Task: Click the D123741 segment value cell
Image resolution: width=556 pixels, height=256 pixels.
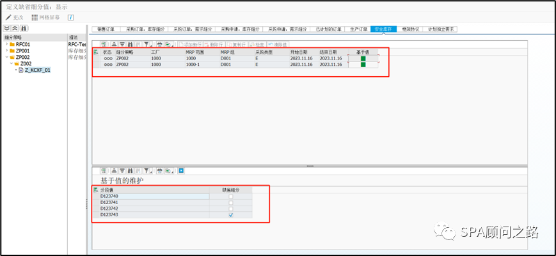Action: 154,202
